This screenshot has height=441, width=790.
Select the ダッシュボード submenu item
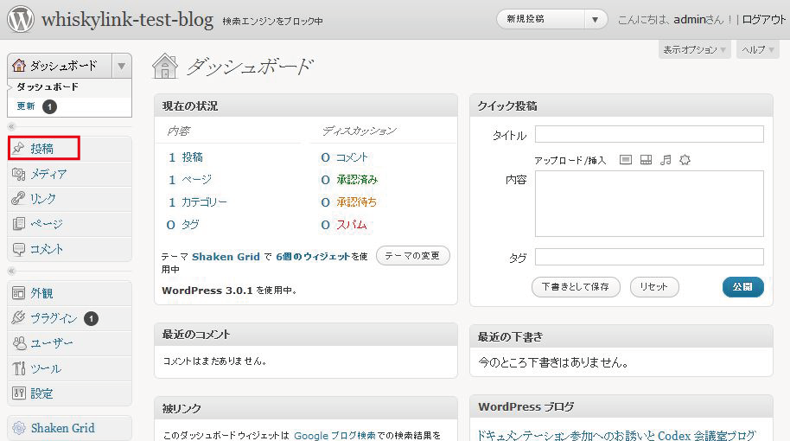coord(48,86)
